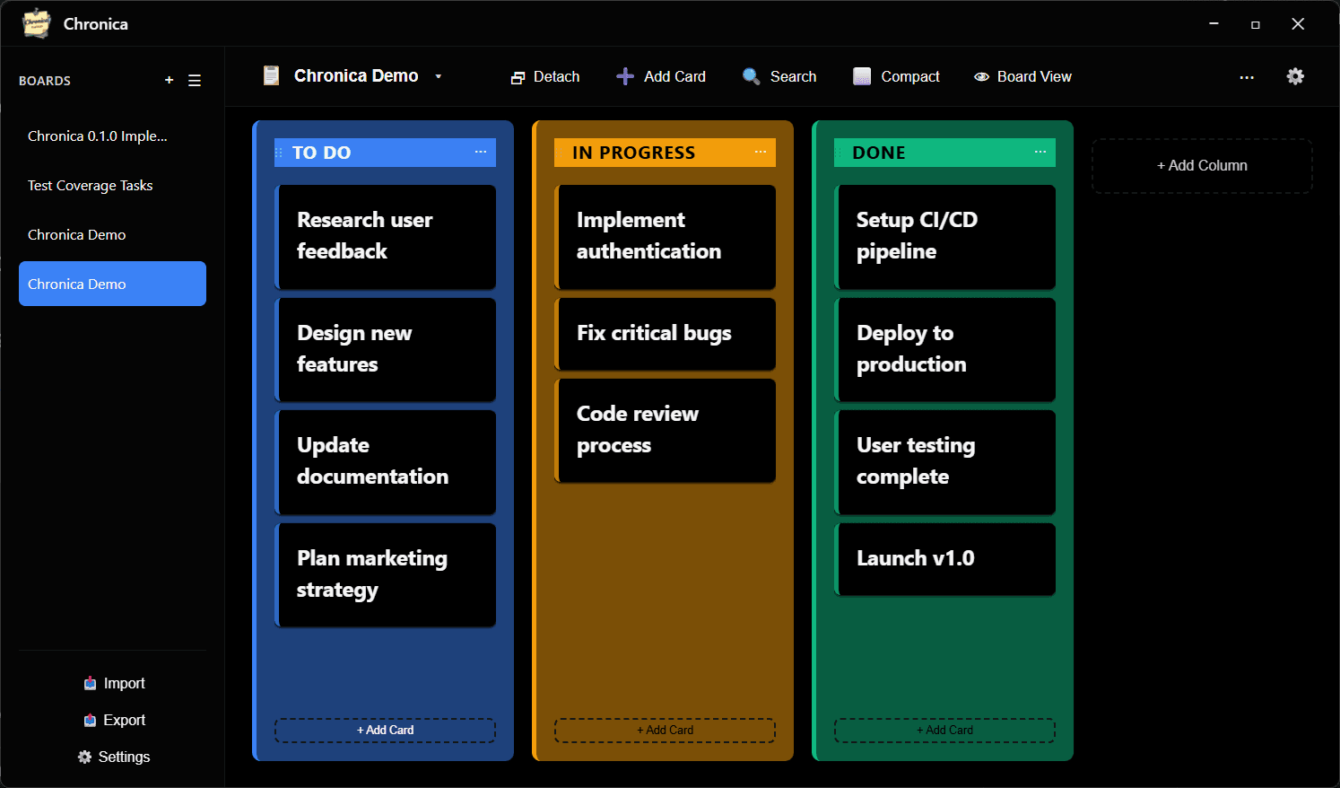Screen dimensions: 1340x788
Task: Toggle the Board View eye option
Action: pos(981,77)
